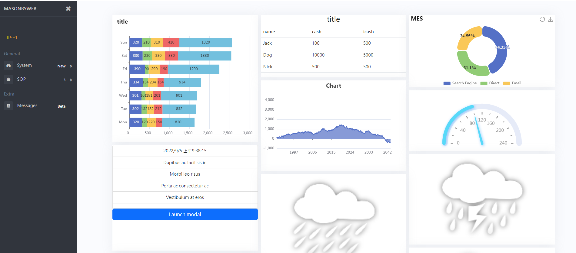Open the Messages menu item

[38, 106]
